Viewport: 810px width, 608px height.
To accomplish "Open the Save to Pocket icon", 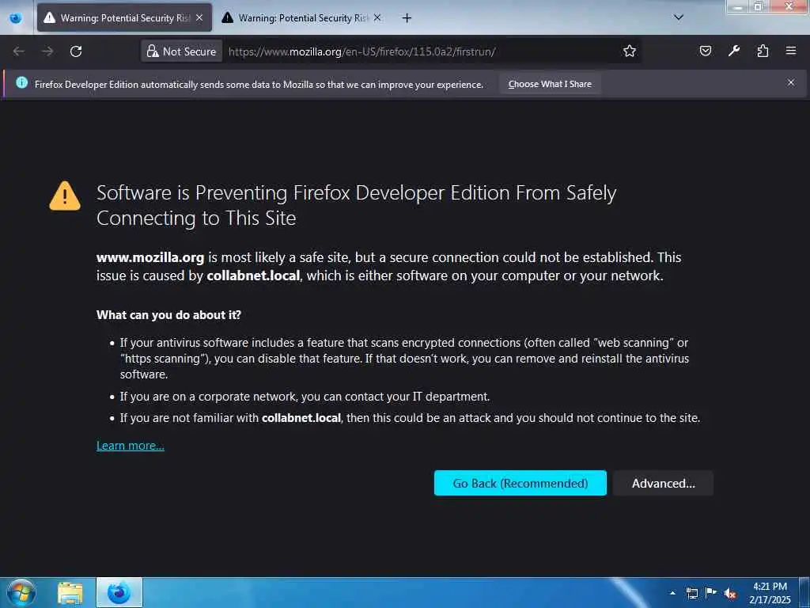I will coord(705,51).
